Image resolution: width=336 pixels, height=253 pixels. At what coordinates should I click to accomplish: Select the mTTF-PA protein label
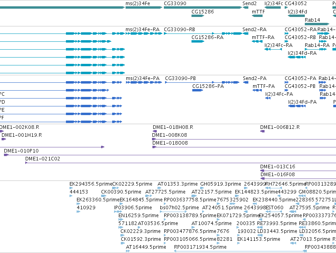coord(264,86)
